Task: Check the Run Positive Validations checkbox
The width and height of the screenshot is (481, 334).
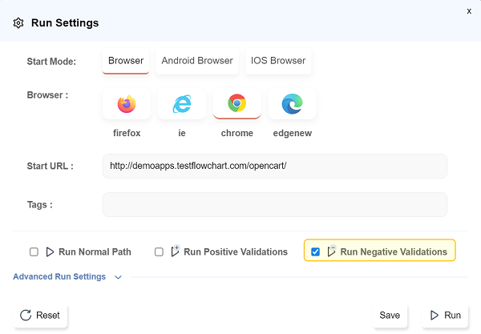Action: point(159,252)
